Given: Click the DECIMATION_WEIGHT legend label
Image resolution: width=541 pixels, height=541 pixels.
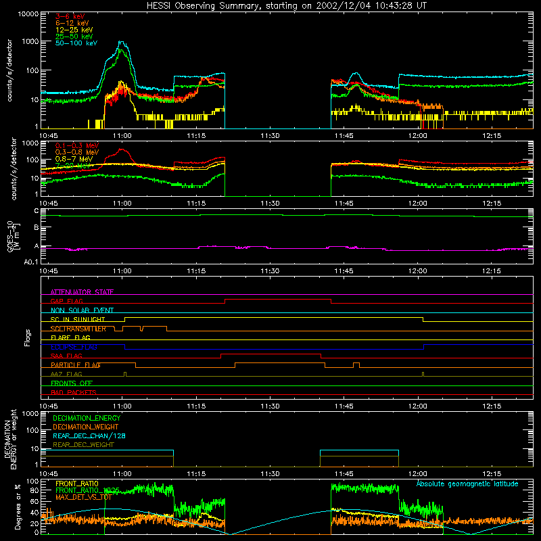Looking at the screenshot, I should click(86, 427).
